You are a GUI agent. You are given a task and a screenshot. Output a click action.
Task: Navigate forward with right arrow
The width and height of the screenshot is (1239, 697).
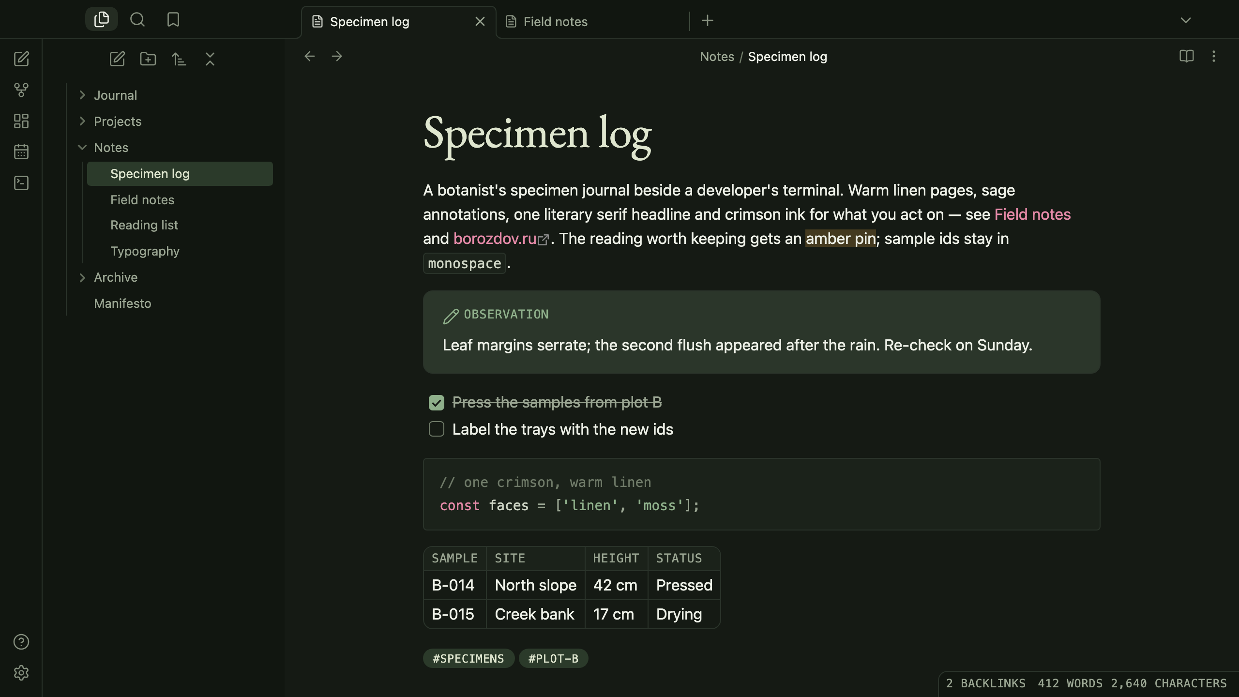coord(337,56)
